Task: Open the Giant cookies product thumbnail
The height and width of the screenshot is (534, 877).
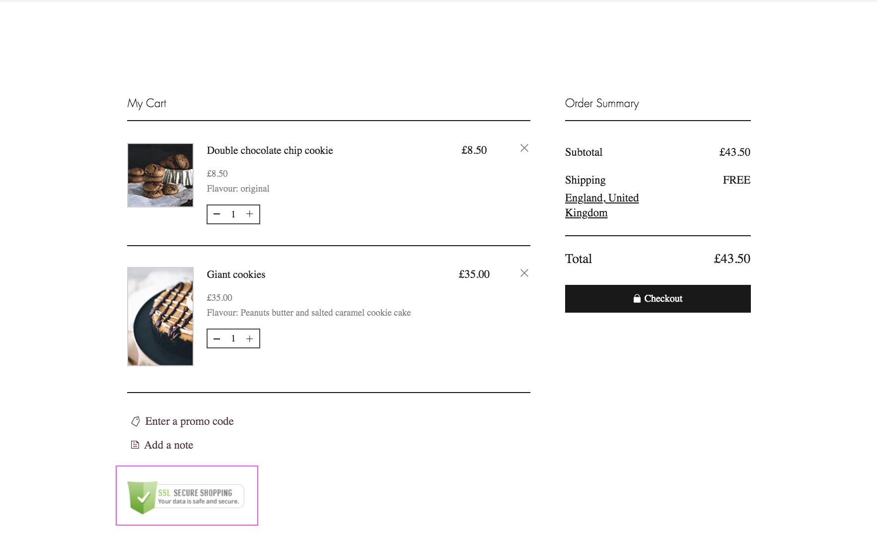Action: pos(160,316)
